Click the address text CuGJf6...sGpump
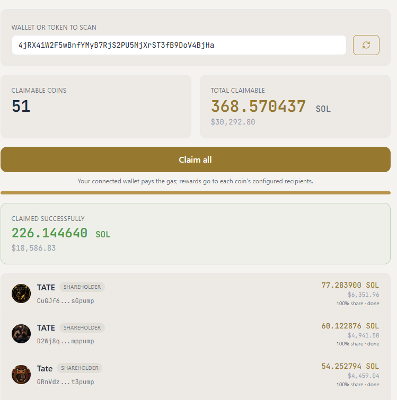Image resolution: width=397 pixels, height=400 pixels. (x=66, y=301)
